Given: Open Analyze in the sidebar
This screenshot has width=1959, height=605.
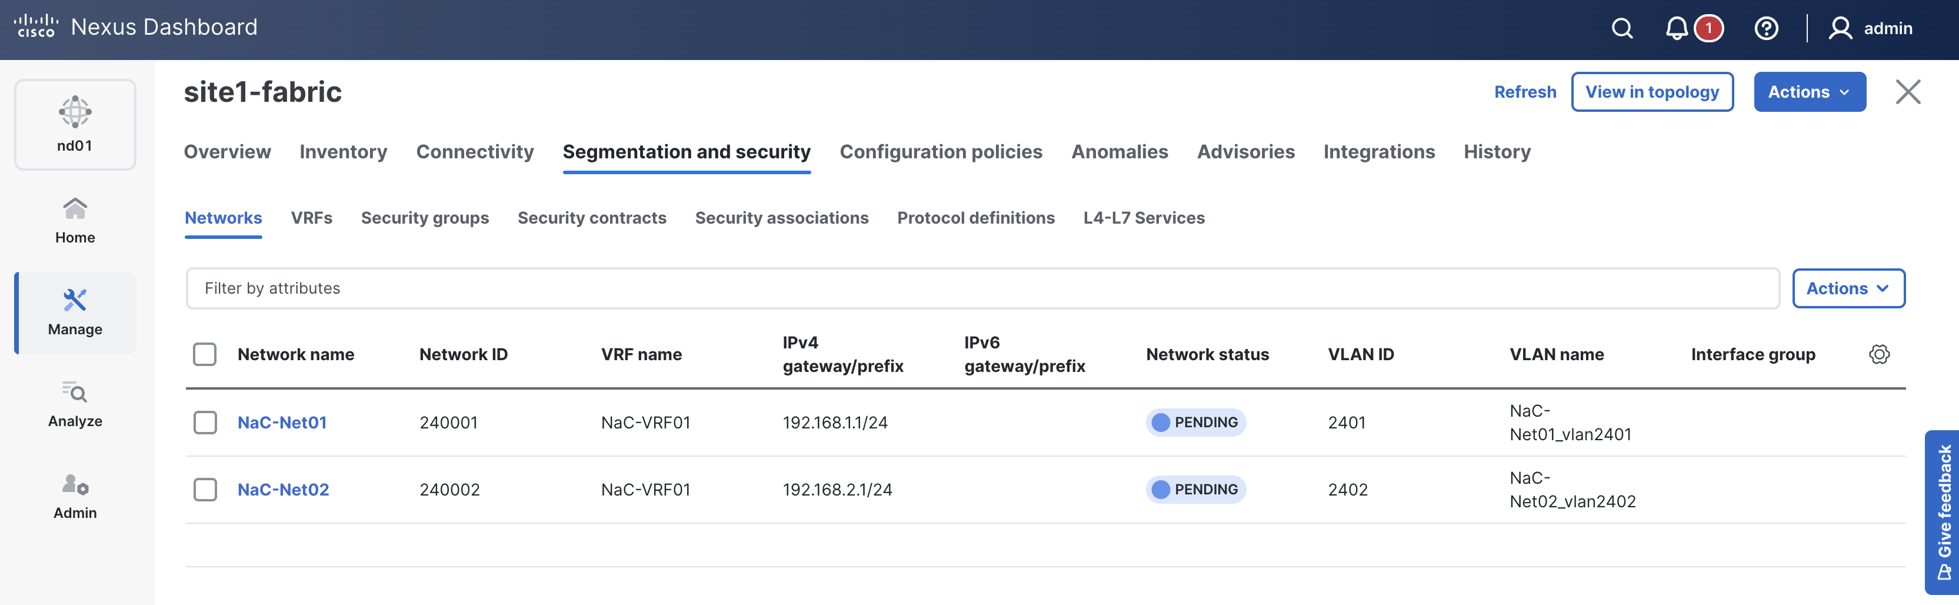Looking at the screenshot, I should pyautogui.click(x=75, y=404).
